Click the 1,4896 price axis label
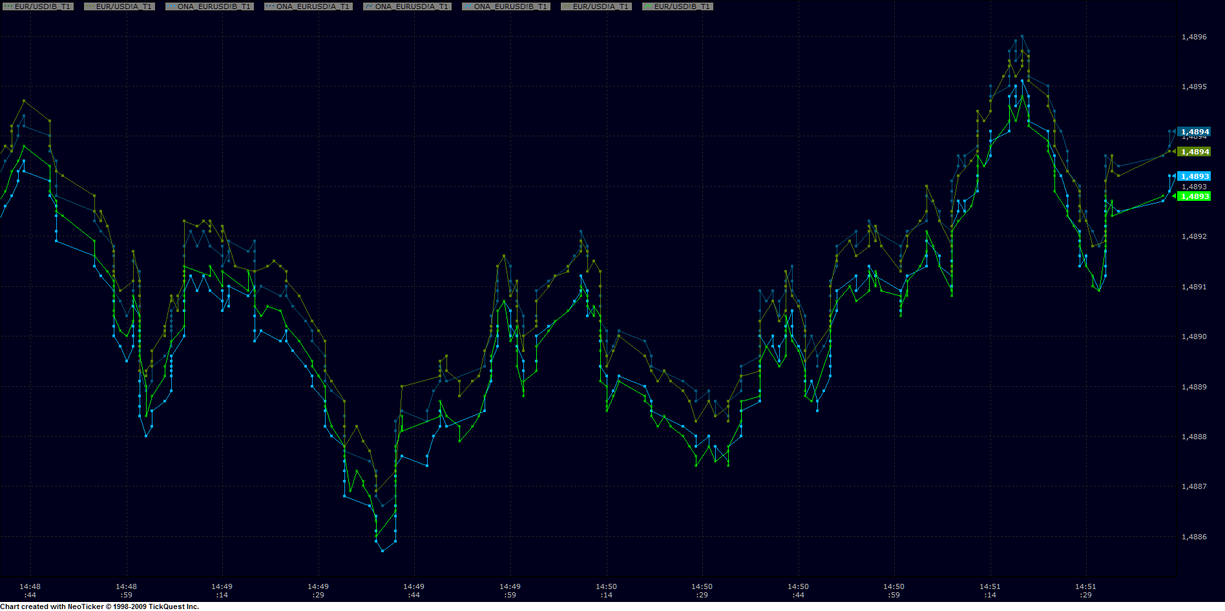The width and height of the screenshot is (1225, 611). (x=1194, y=37)
